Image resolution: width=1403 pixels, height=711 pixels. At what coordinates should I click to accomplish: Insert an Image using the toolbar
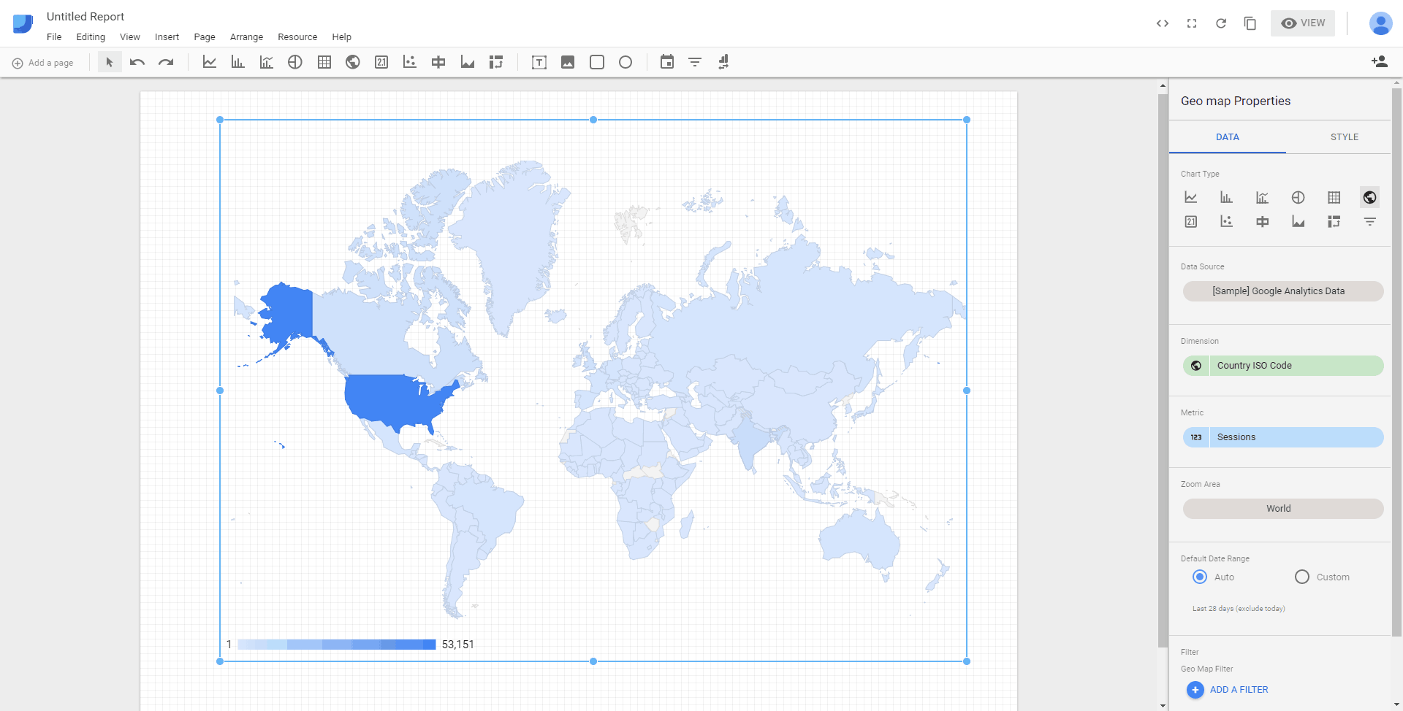pos(568,62)
